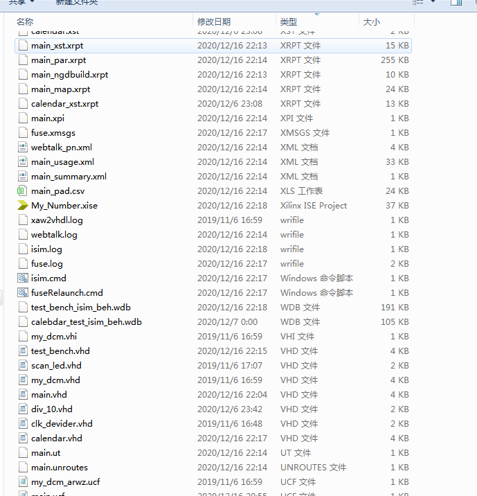
Task: Click the date 2020/12/16 22:04
Action: click(x=232, y=395)
